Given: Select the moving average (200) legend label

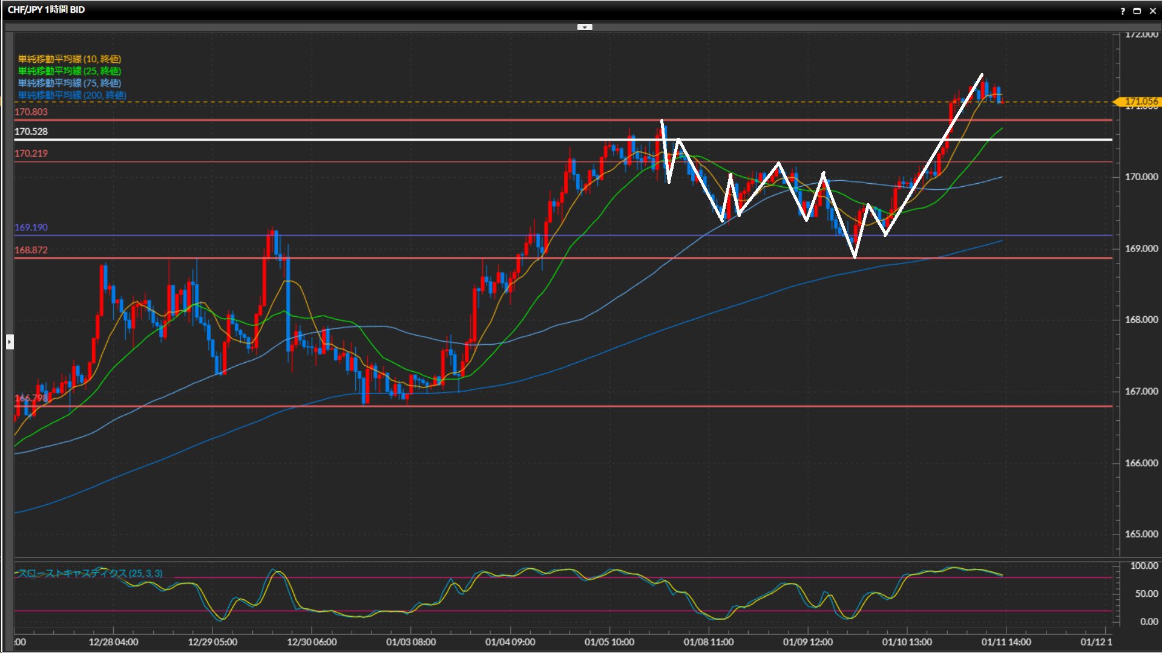Looking at the screenshot, I should coord(71,95).
